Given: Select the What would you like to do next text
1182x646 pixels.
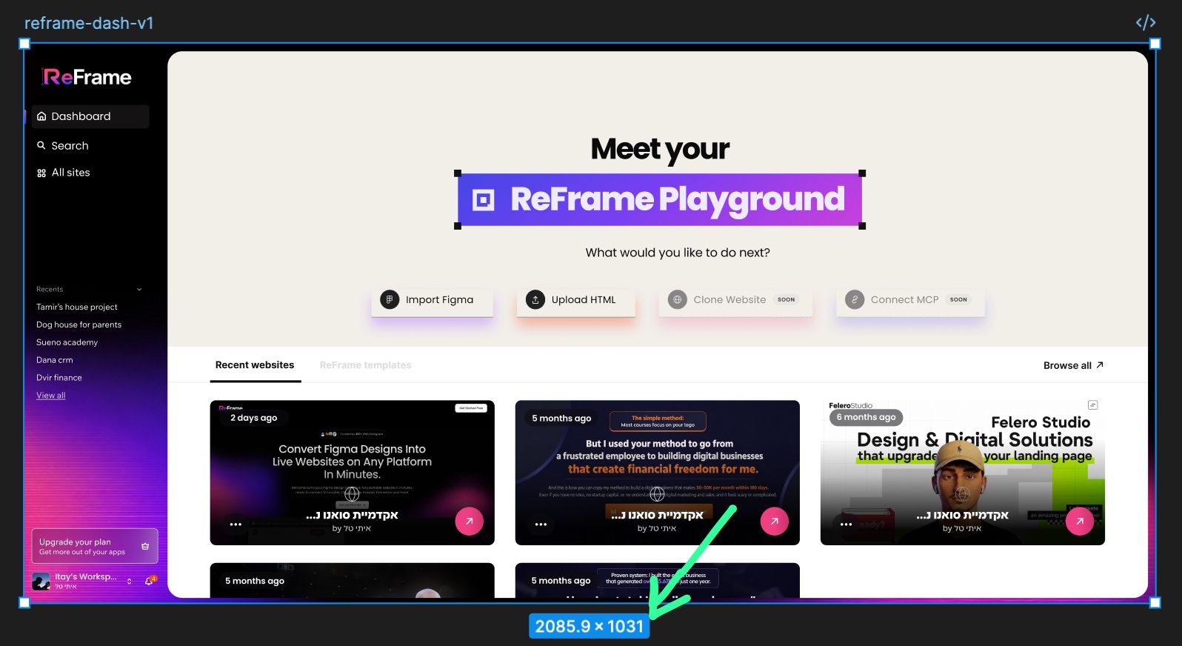Looking at the screenshot, I should click(x=678, y=253).
